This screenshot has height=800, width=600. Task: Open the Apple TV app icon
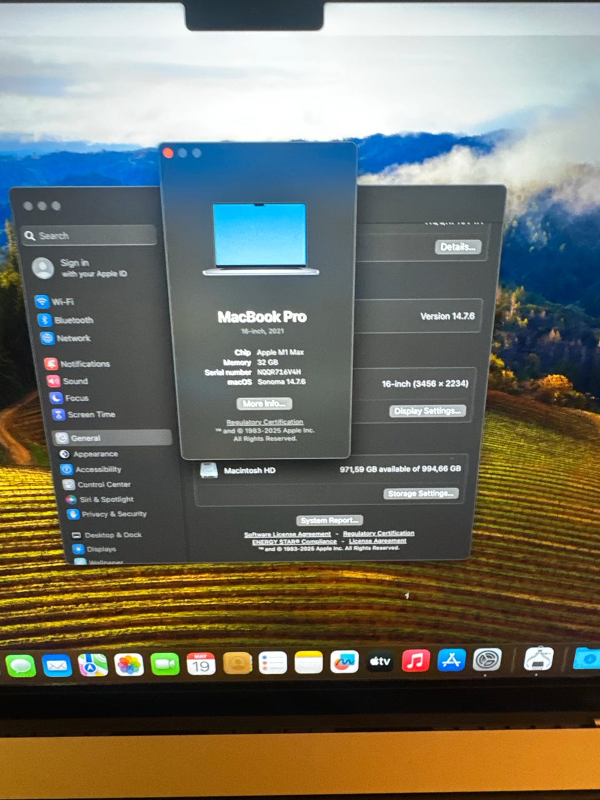coord(380,661)
